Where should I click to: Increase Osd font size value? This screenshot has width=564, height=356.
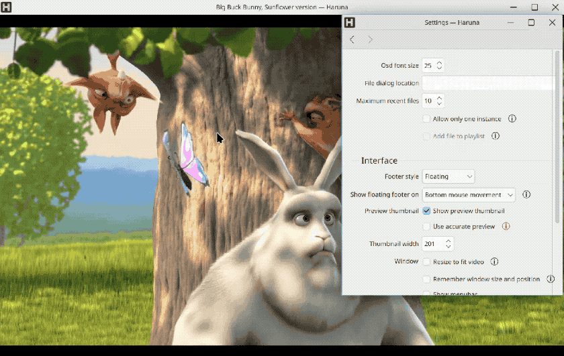tap(439, 63)
